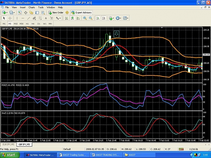Viewport: 211px width, 158px height.
Task: Switch to MN timeframe
Action: click(x=50, y=24)
